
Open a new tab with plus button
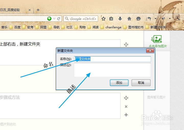(38, 10)
